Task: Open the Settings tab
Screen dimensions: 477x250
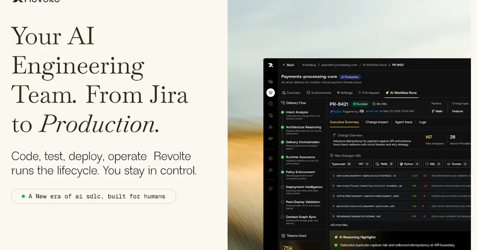Action: pos(345,93)
